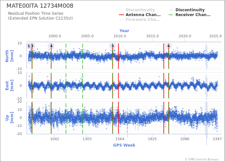Click the 2025.0 year tick label
225x162 pixels.
[x=215, y=36]
